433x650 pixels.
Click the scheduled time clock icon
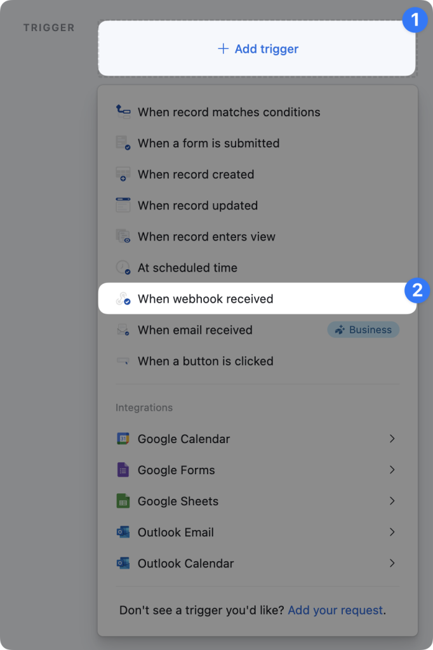click(123, 267)
